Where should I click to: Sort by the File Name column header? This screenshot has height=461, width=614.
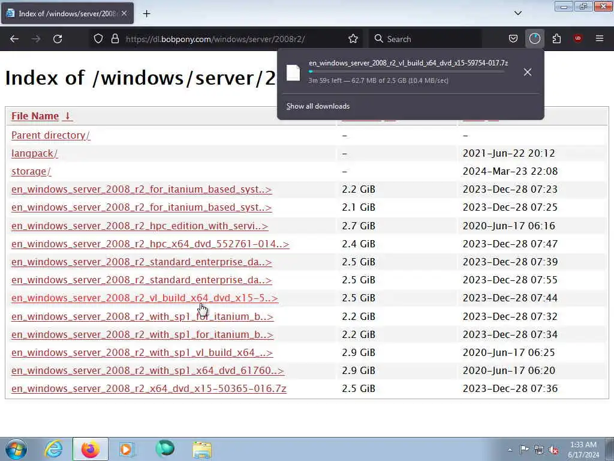41,116
